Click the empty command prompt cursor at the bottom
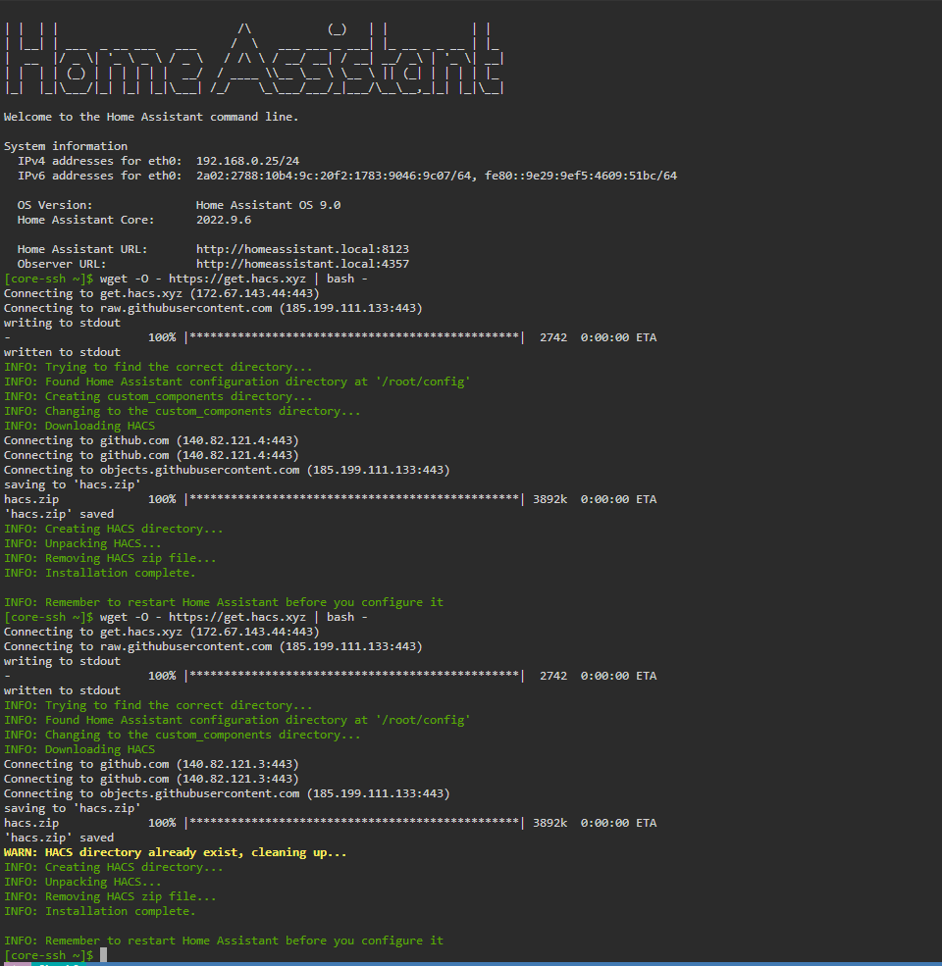942x966 pixels. 104,955
